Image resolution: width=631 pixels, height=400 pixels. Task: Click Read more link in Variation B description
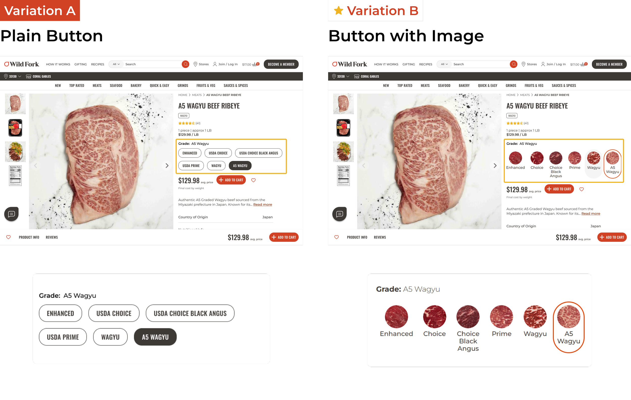coord(591,214)
